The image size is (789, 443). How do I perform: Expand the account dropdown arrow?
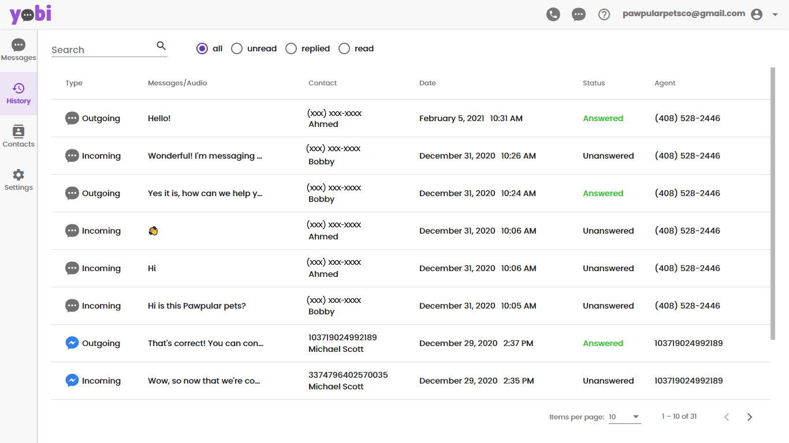tap(775, 14)
